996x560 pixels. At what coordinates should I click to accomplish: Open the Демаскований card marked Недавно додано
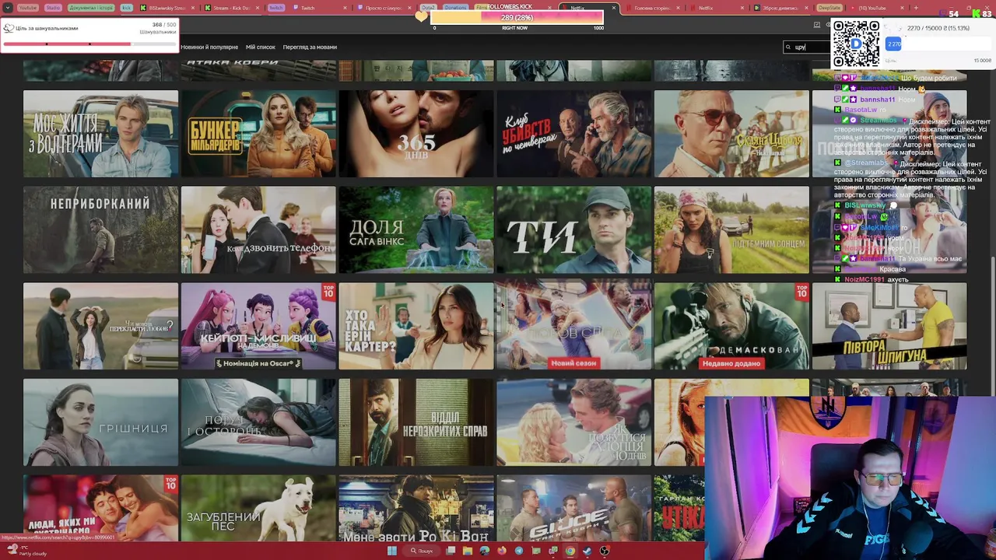point(731,326)
